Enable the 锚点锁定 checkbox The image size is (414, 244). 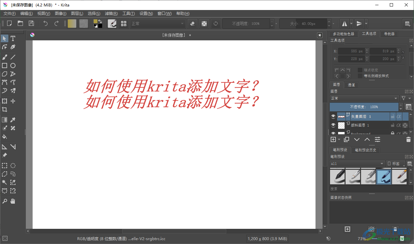(360, 70)
